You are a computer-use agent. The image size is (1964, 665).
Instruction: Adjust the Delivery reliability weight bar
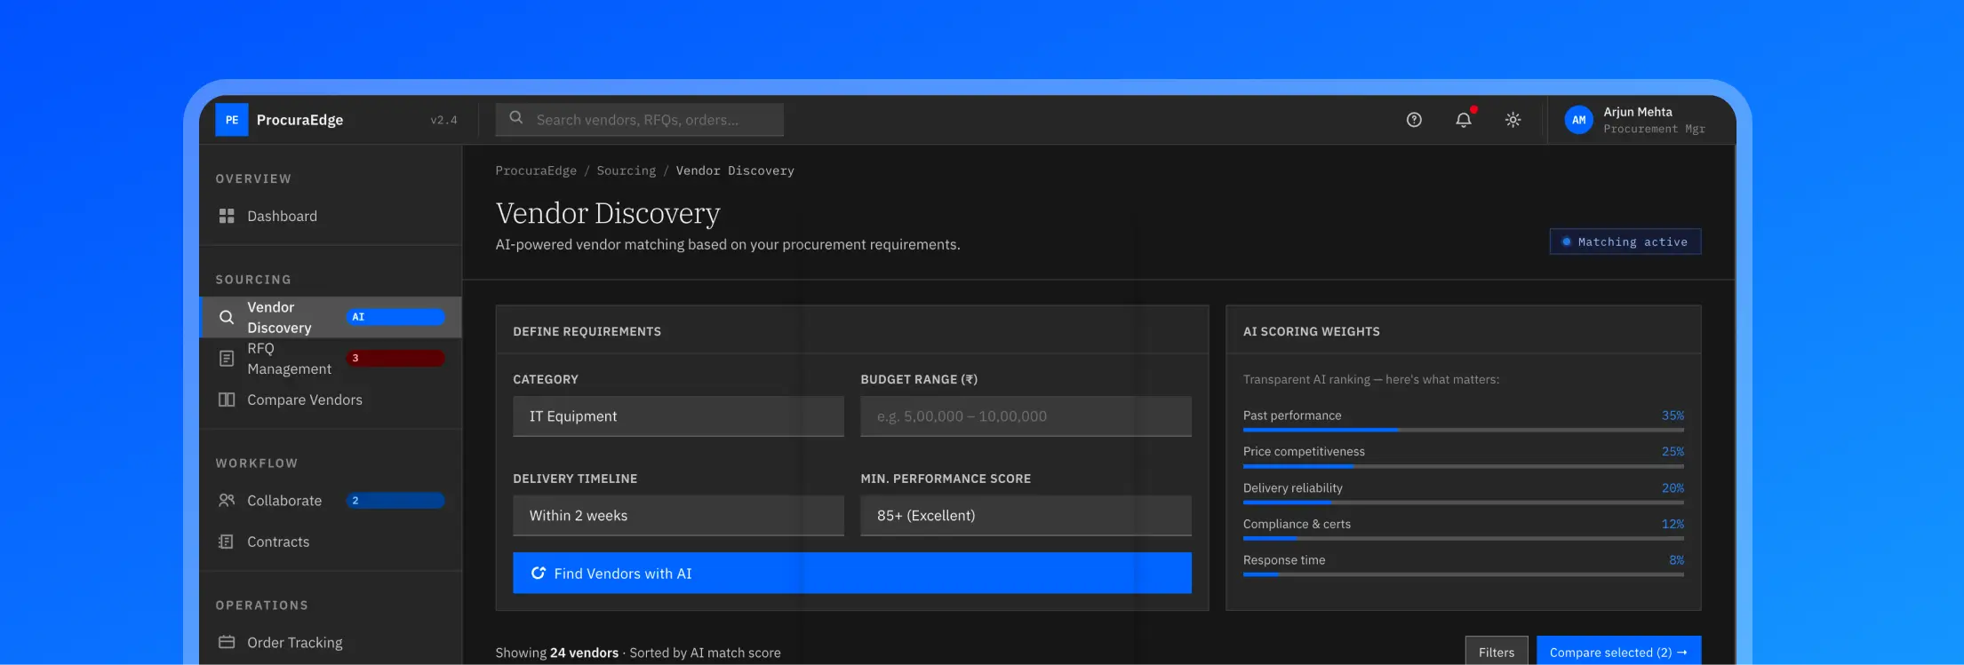(1463, 503)
